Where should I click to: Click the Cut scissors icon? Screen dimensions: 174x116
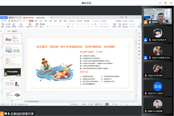tap(7, 24)
